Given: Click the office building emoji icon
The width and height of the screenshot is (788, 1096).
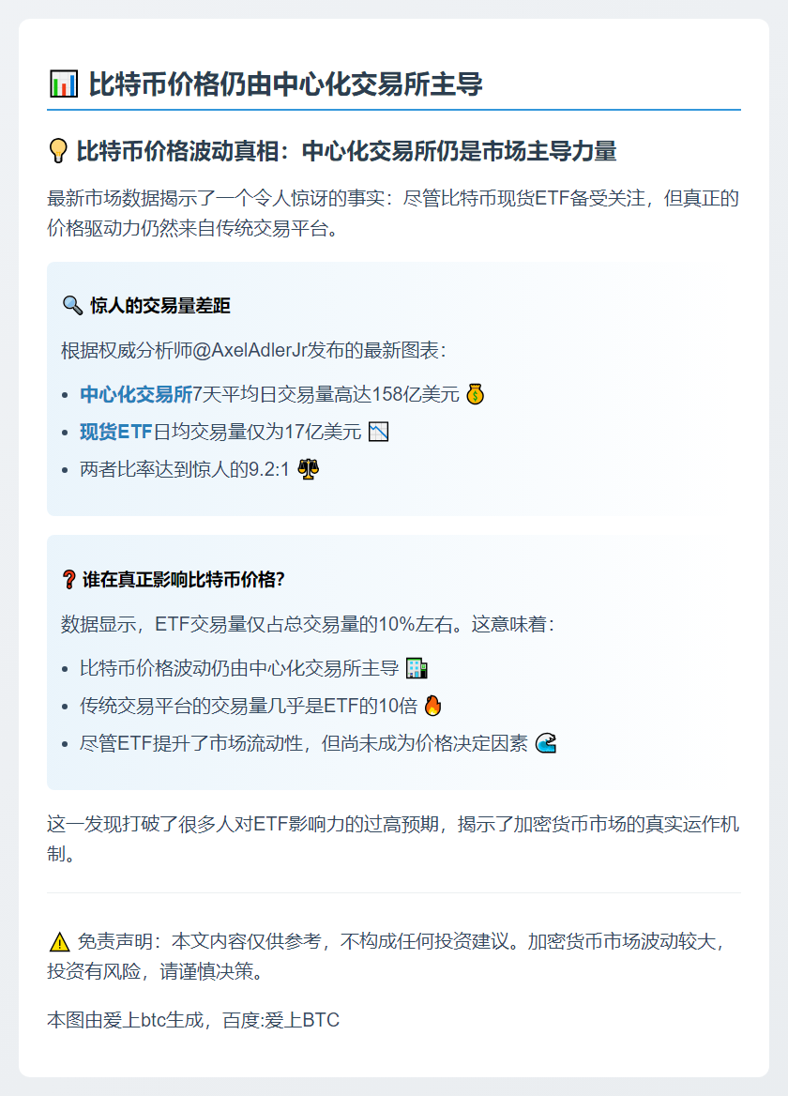Looking at the screenshot, I should pyautogui.click(x=417, y=668).
